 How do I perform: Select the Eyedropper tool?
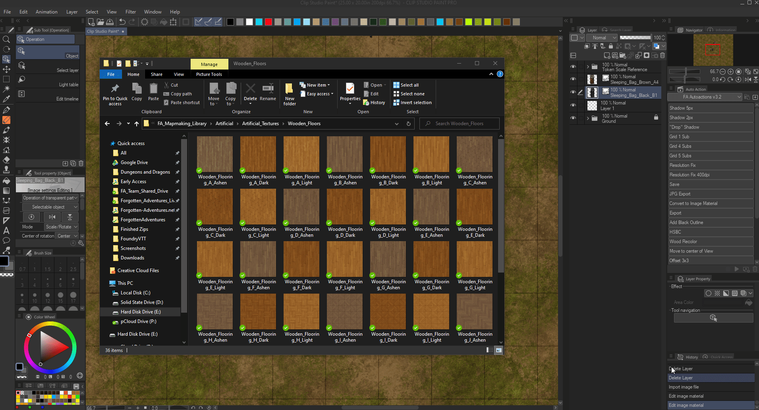[x=6, y=99]
